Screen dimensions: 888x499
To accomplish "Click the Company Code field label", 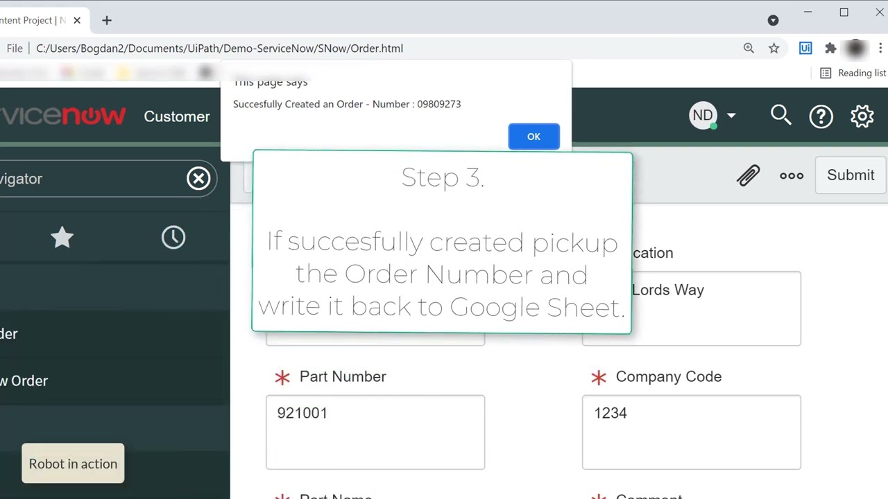I will (x=669, y=376).
